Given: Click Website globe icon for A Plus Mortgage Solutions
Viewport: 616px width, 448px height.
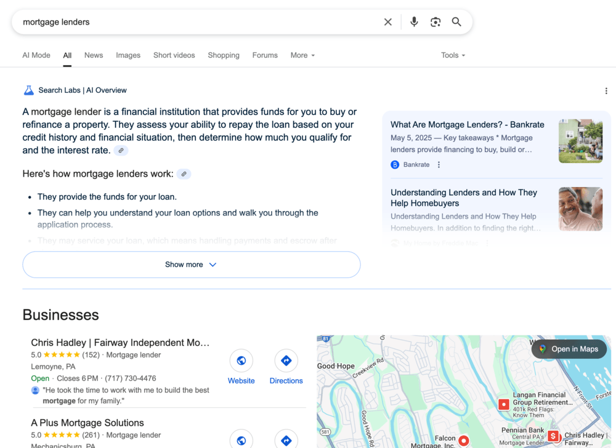Looking at the screenshot, I should pyautogui.click(x=241, y=440).
